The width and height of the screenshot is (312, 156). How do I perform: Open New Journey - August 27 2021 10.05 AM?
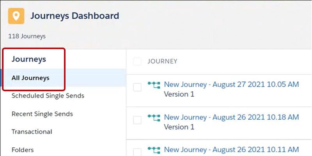pyautogui.click(x=231, y=84)
